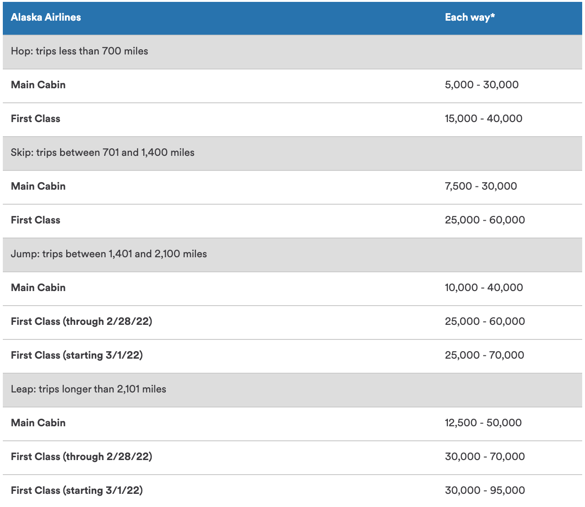Click First Class label under Hop section
585x507 pixels.
pyautogui.click(x=36, y=119)
